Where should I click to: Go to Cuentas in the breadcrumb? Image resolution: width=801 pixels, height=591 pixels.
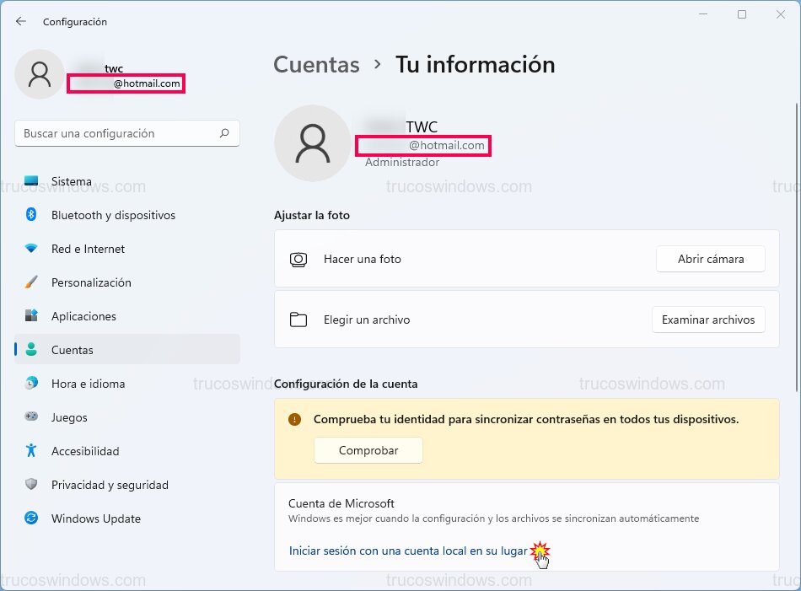tap(316, 65)
